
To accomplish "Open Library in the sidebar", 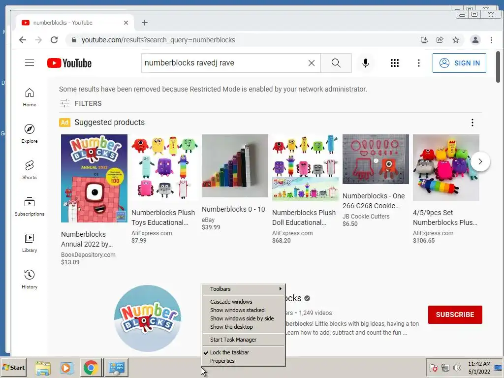I will [x=30, y=243].
